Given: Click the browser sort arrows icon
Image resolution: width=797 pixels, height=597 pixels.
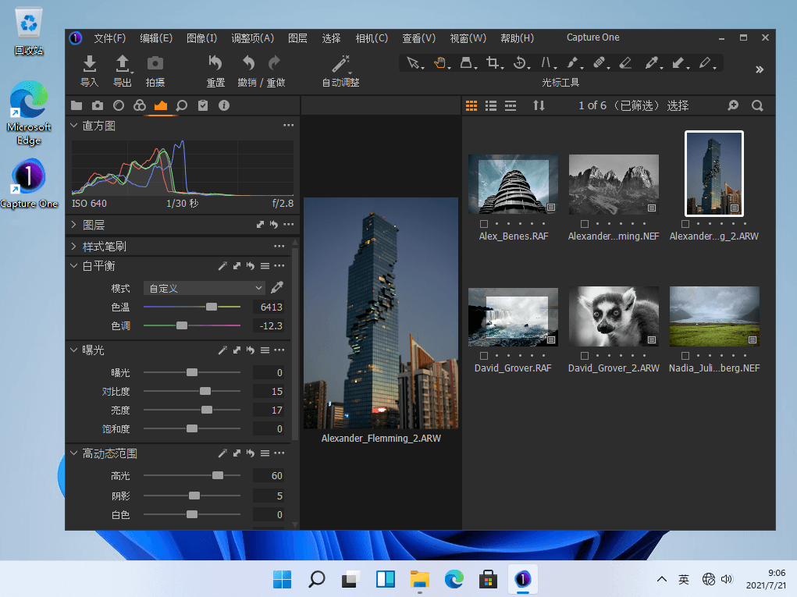Looking at the screenshot, I should coord(539,105).
